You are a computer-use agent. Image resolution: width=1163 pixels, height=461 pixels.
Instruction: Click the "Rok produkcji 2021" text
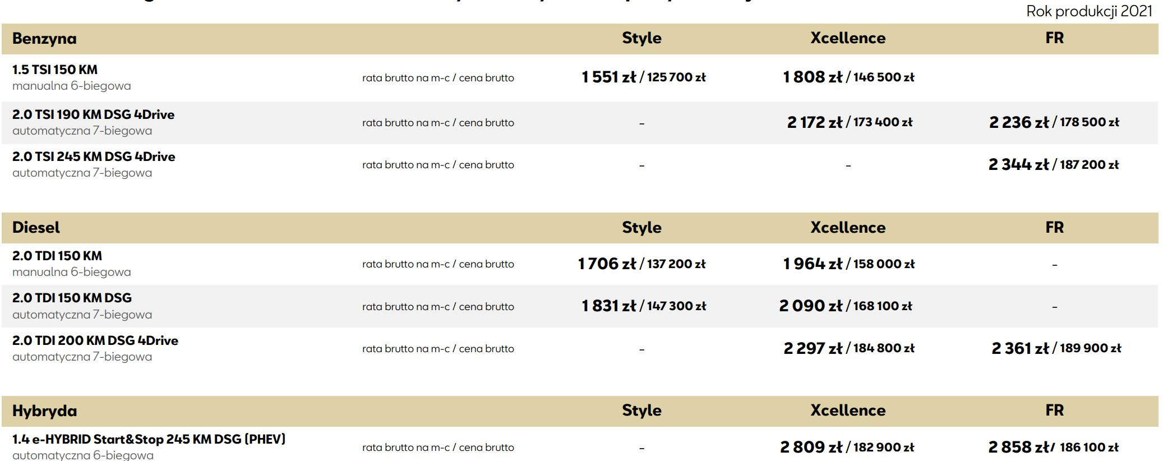[x=1089, y=11]
